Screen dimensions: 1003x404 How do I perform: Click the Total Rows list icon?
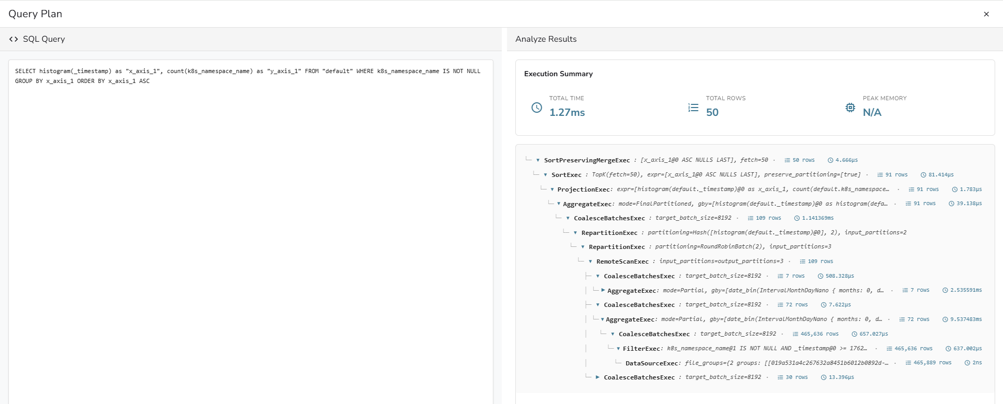click(x=693, y=108)
